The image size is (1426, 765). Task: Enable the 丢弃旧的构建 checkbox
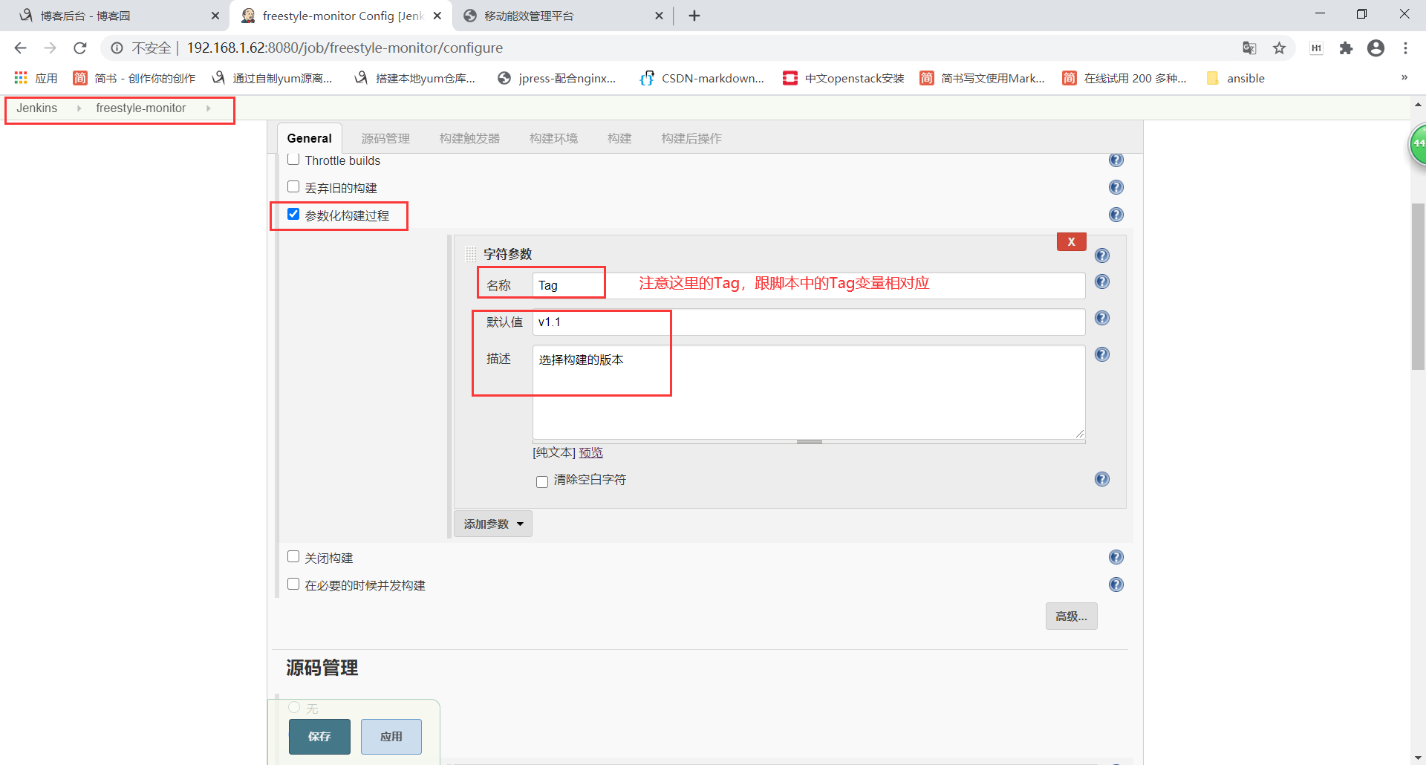293,186
